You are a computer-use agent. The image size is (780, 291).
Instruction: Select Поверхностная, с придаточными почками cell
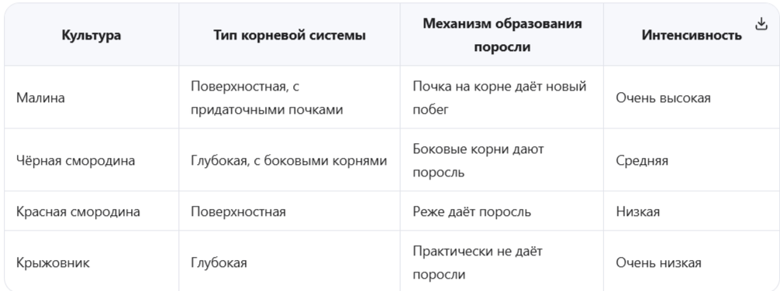point(267,98)
